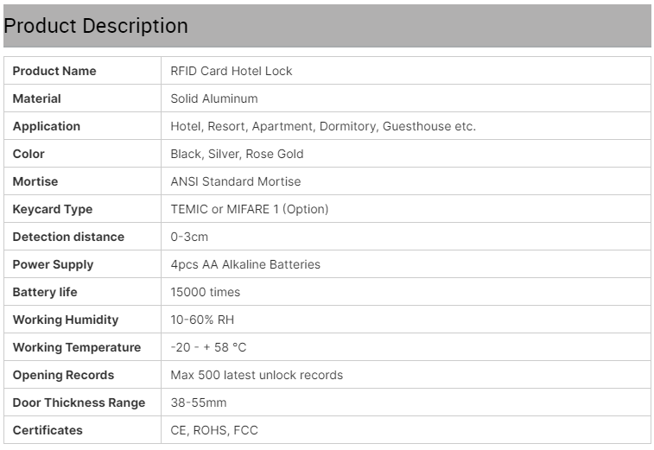Click the Solid Aluminum value text

[x=214, y=98]
